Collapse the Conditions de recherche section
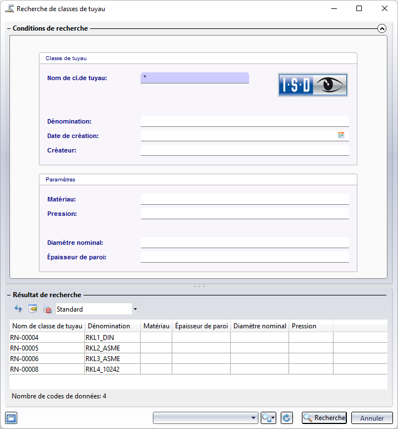 click(381, 28)
